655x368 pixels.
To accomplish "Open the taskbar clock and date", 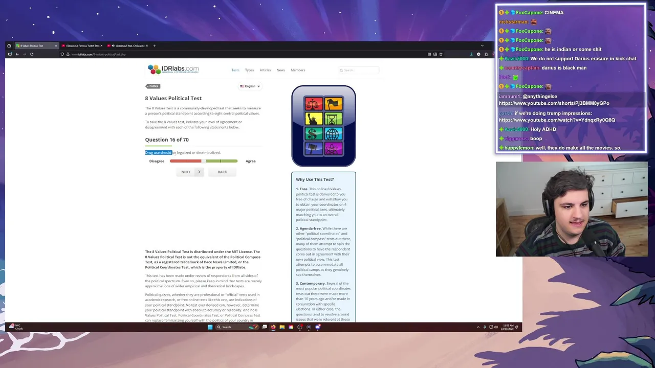I will [508, 327].
